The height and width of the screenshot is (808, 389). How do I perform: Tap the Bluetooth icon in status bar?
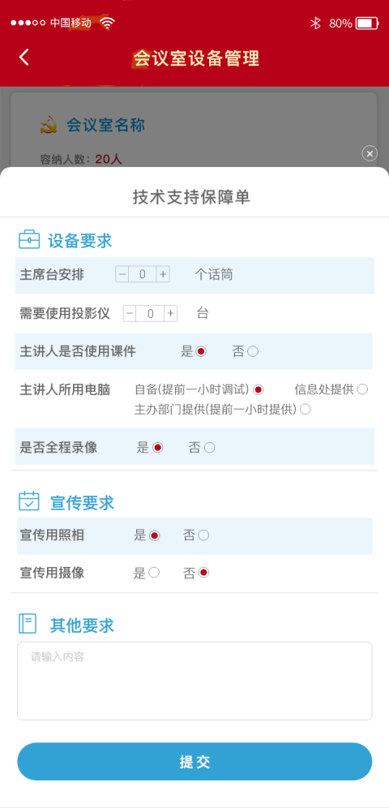click(x=315, y=24)
